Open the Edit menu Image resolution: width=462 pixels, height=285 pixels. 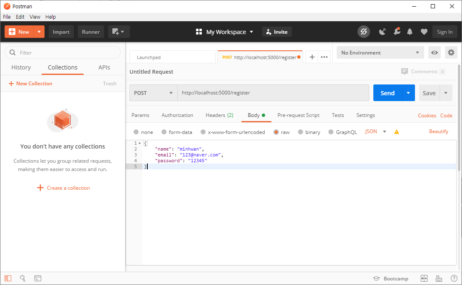click(x=20, y=17)
